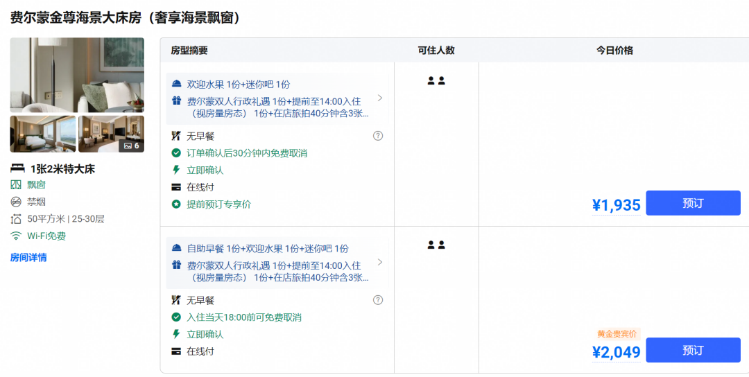Screen dimensions: 749x377
Task: Expand second rate package details chevron
Action: coord(380,262)
